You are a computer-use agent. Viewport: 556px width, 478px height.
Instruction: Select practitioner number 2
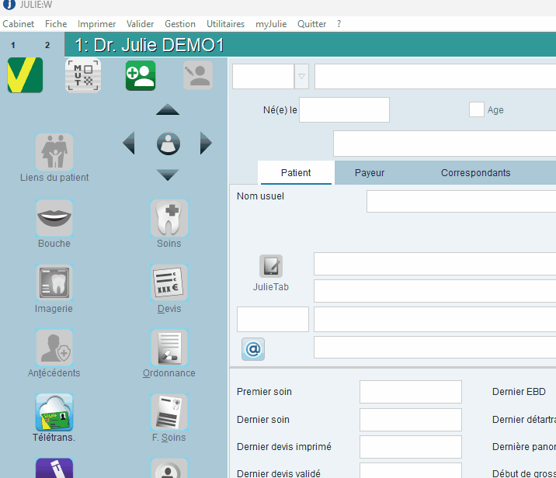[x=47, y=45]
